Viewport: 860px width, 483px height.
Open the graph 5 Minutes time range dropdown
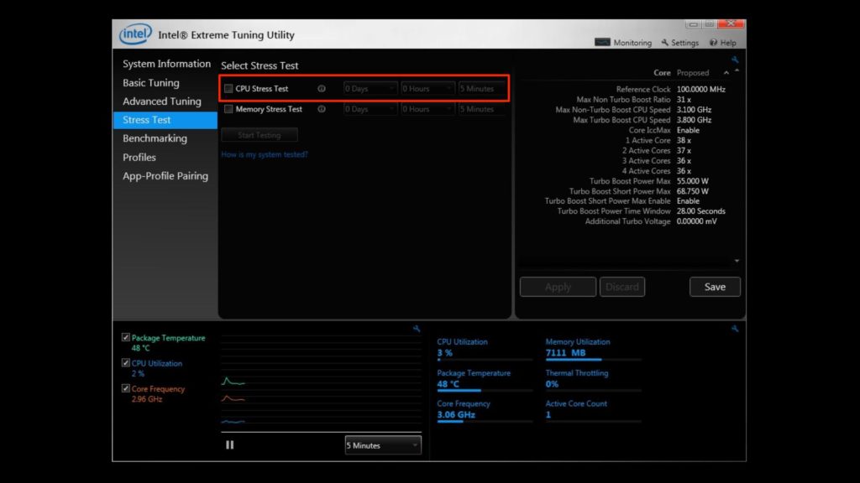383,445
